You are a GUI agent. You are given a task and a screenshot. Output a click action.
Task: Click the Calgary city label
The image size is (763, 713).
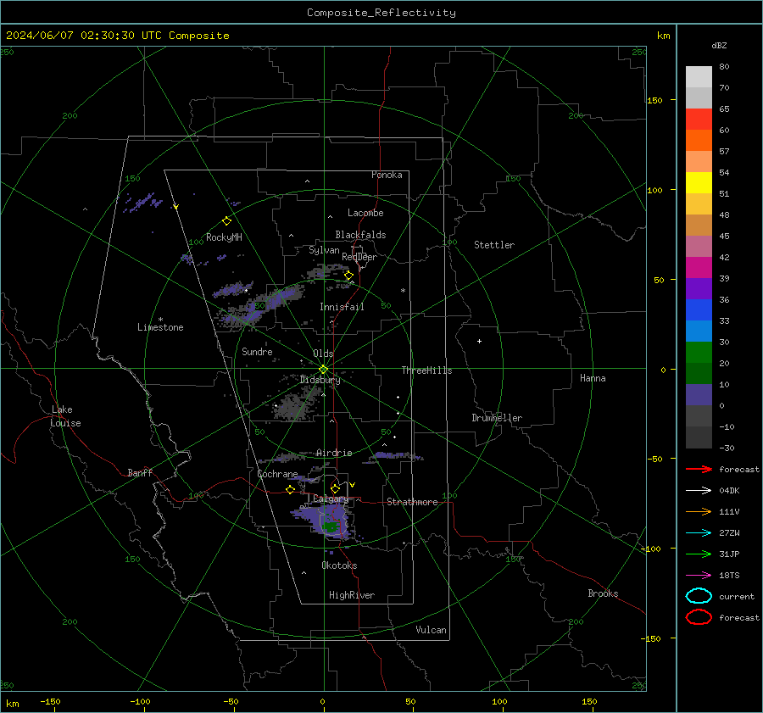331,499
